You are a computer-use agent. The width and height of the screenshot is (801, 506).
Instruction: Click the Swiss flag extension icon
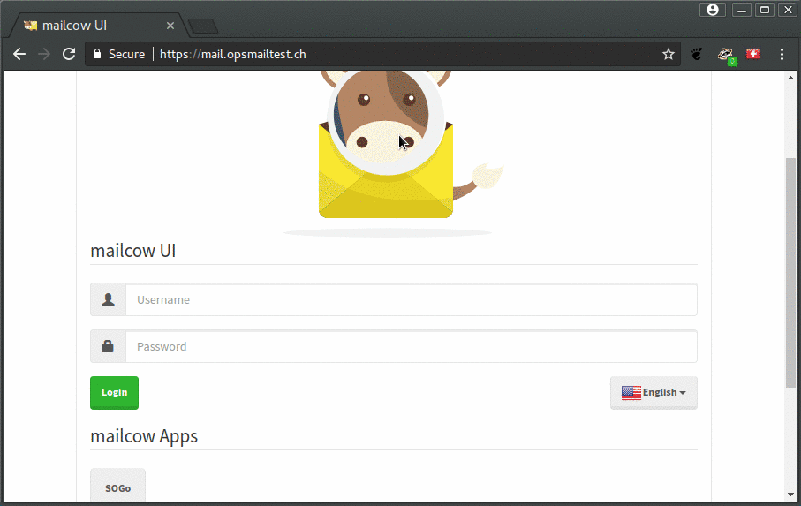(753, 54)
